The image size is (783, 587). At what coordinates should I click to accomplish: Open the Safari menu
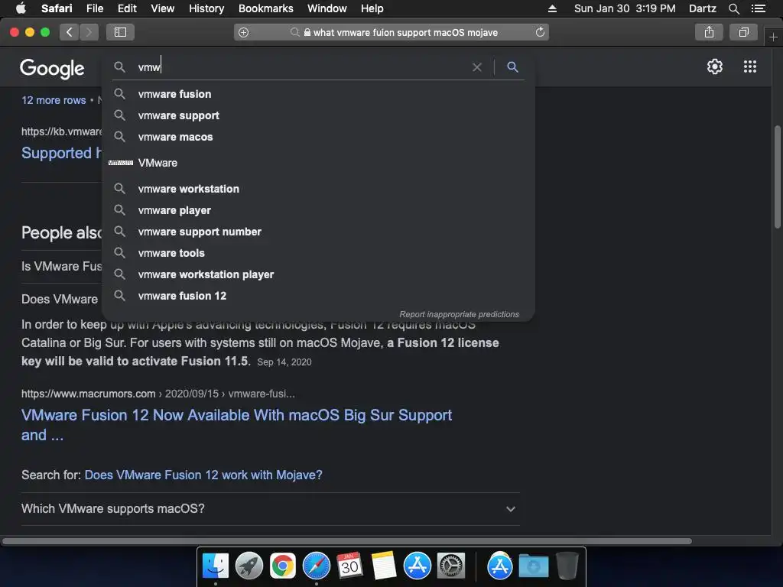click(x=57, y=8)
